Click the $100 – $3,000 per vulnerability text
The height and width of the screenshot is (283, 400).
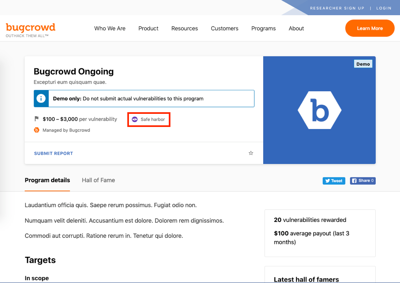pyautogui.click(x=80, y=119)
